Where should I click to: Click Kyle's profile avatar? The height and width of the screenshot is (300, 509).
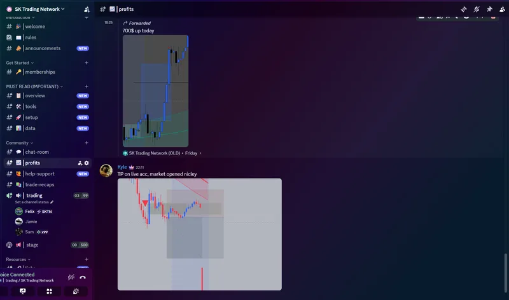[106, 170]
